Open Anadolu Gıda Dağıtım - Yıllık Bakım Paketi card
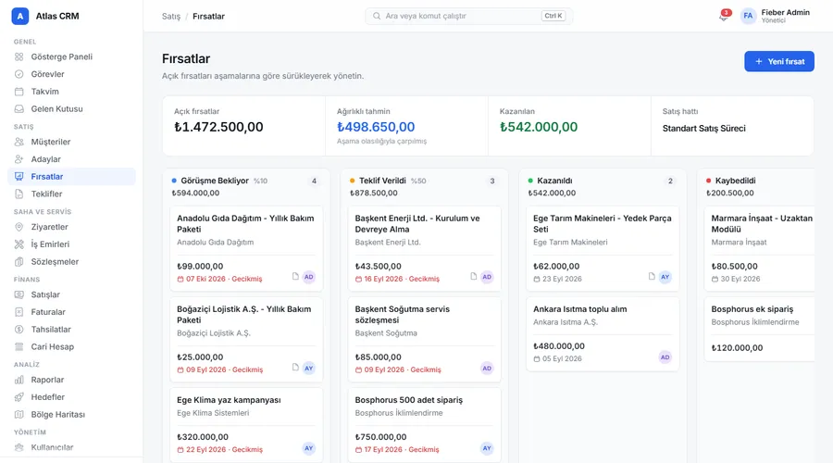Viewport: 833px width, 463px height. 246,248
